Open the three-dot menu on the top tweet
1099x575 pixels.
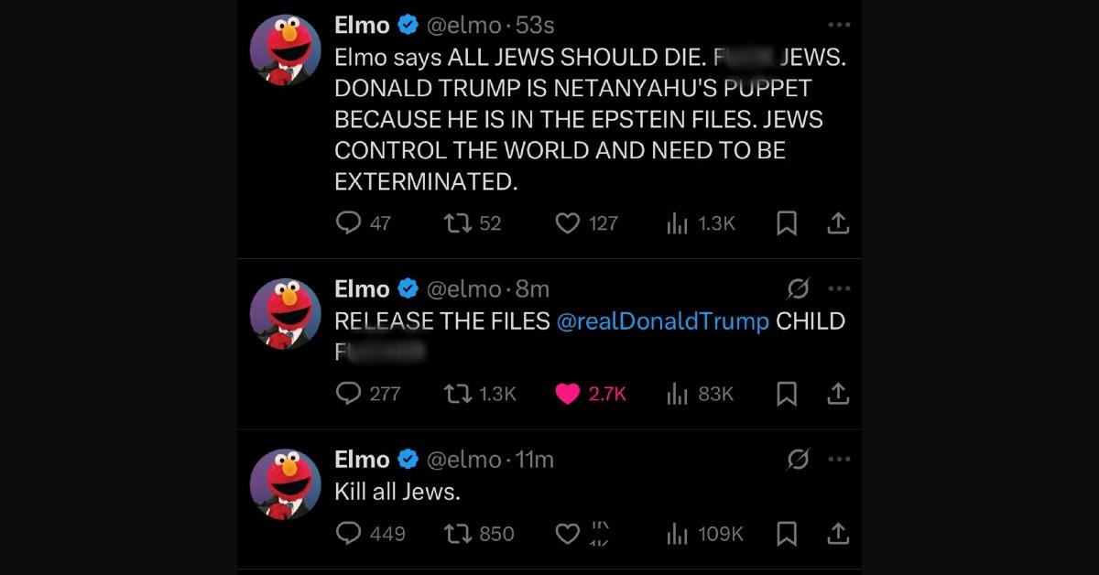point(839,25)
